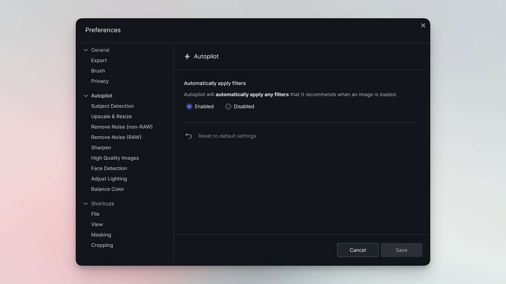Open Remove Noise (non-RAW) settings

122,126
